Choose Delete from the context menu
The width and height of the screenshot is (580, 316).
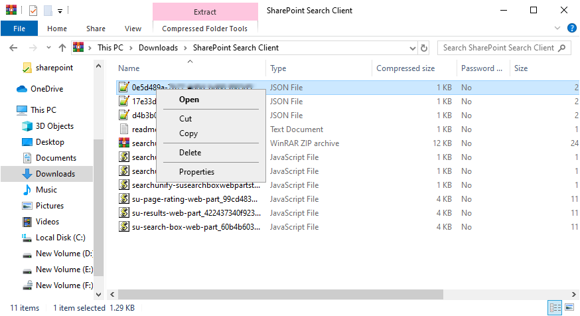[190, 153]
